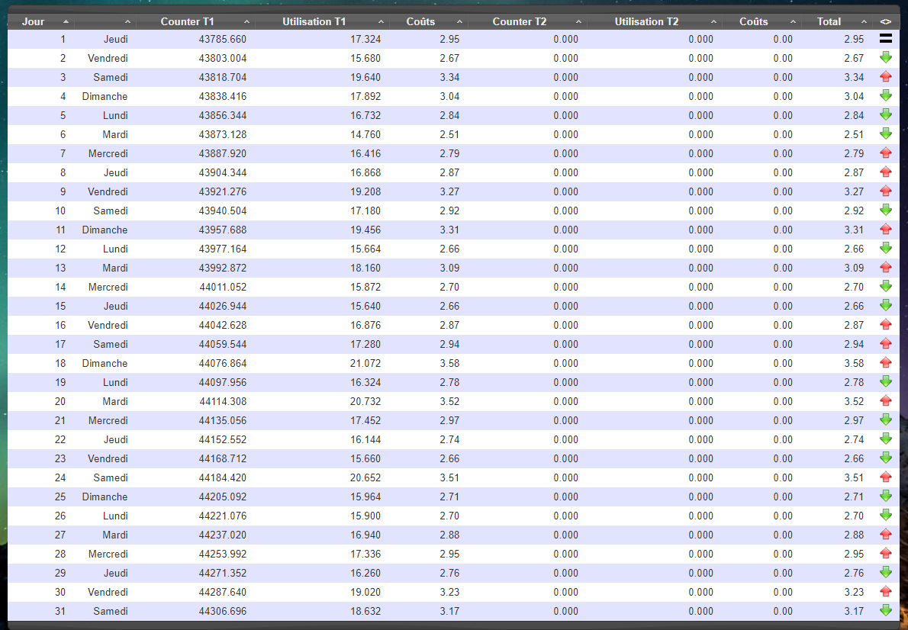The height and width of the screenshot is (630, 908).
Task: Sort by Total column header
Action: pos(829,21)
